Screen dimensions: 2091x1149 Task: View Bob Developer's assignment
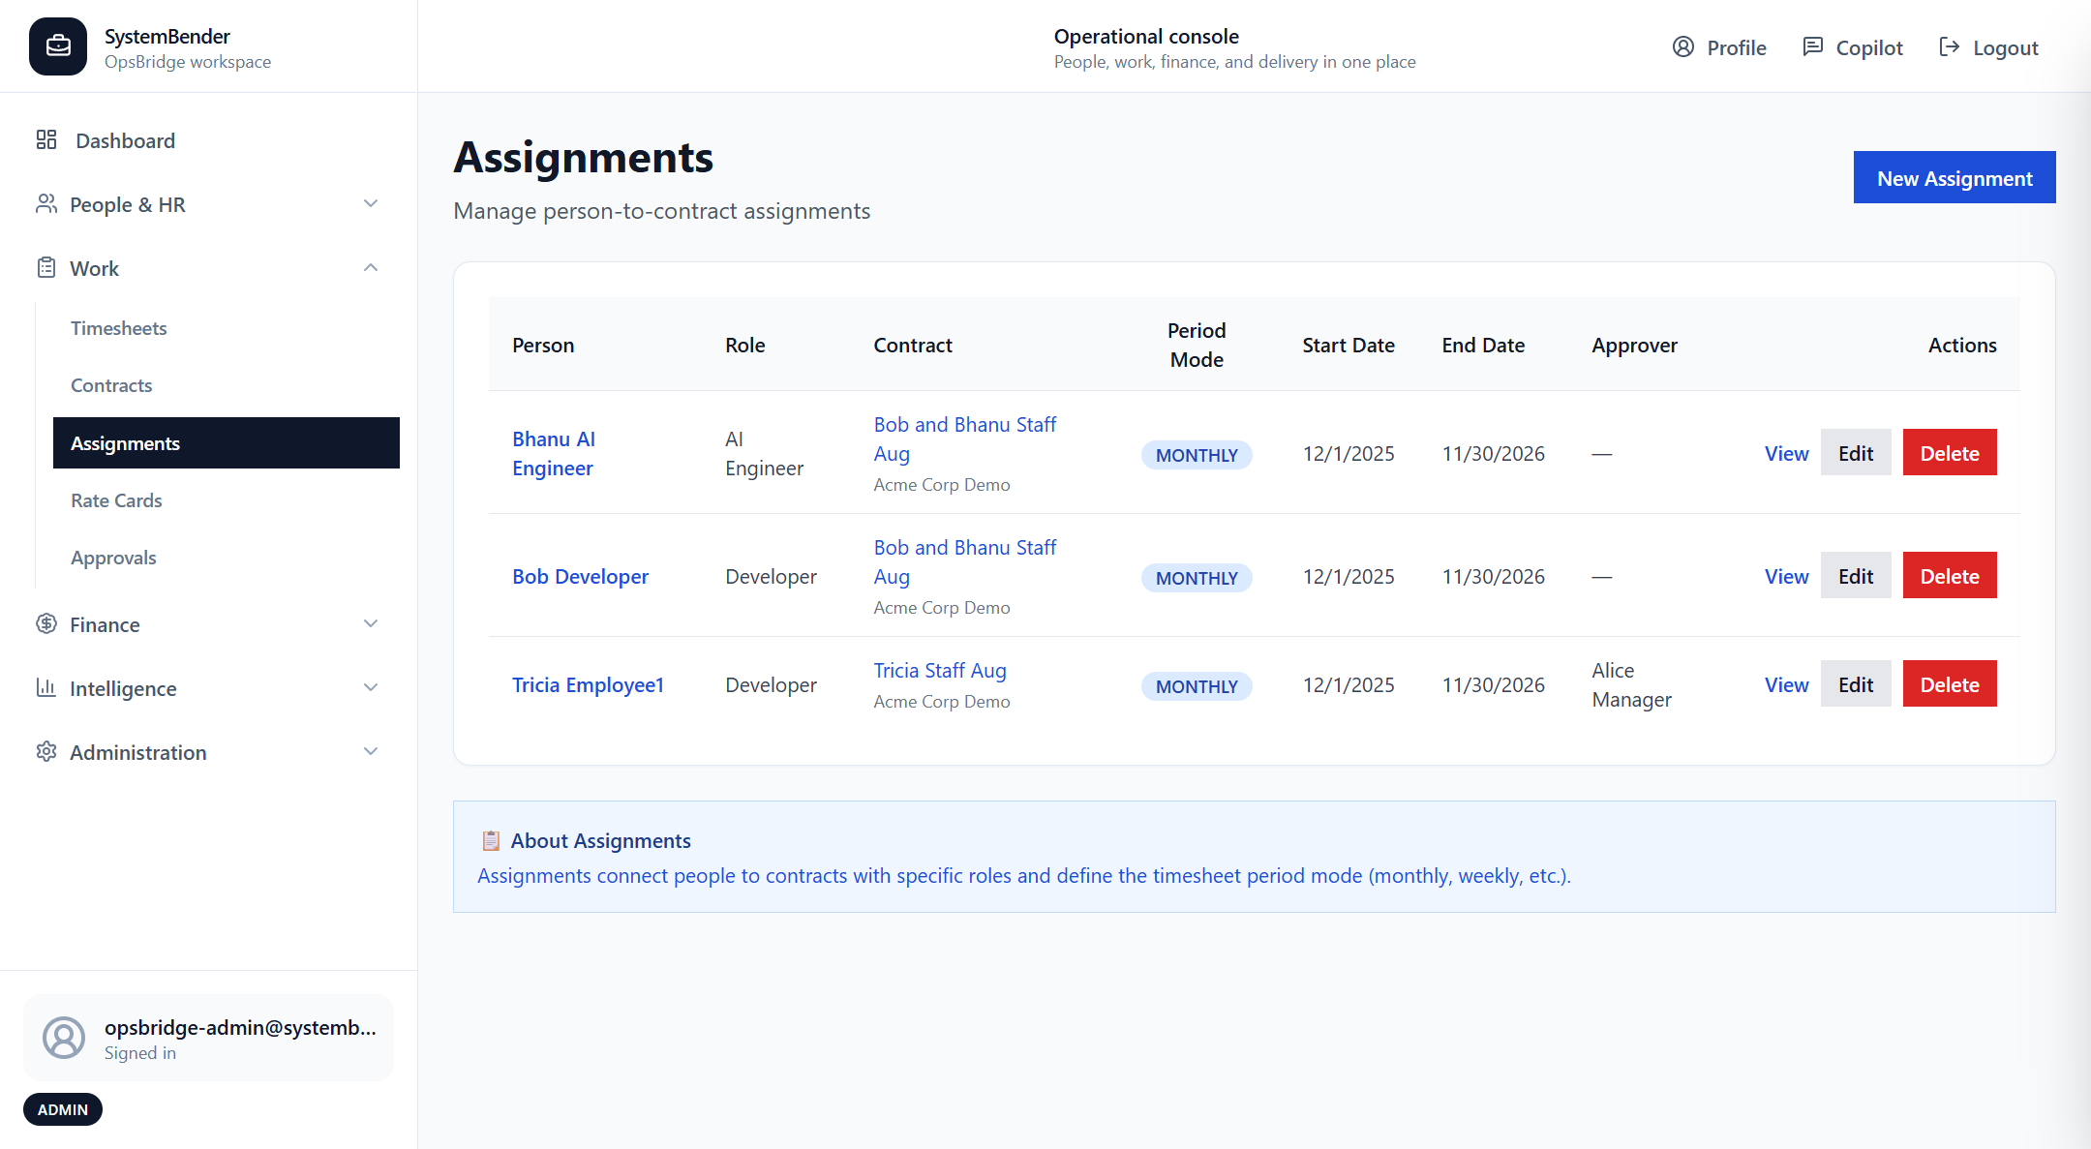point(1786,576)
